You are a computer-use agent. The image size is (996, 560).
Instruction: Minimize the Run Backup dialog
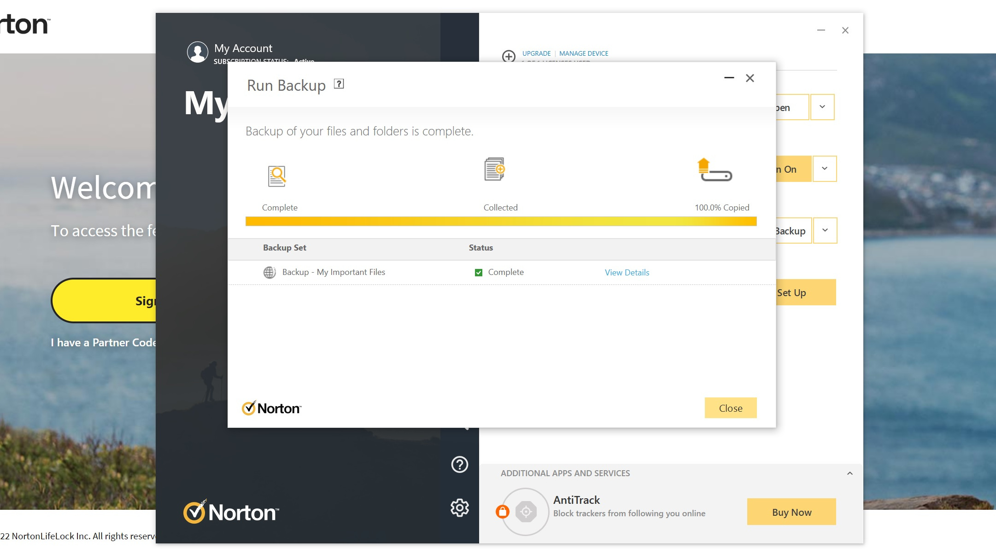[x=729, y=78]
